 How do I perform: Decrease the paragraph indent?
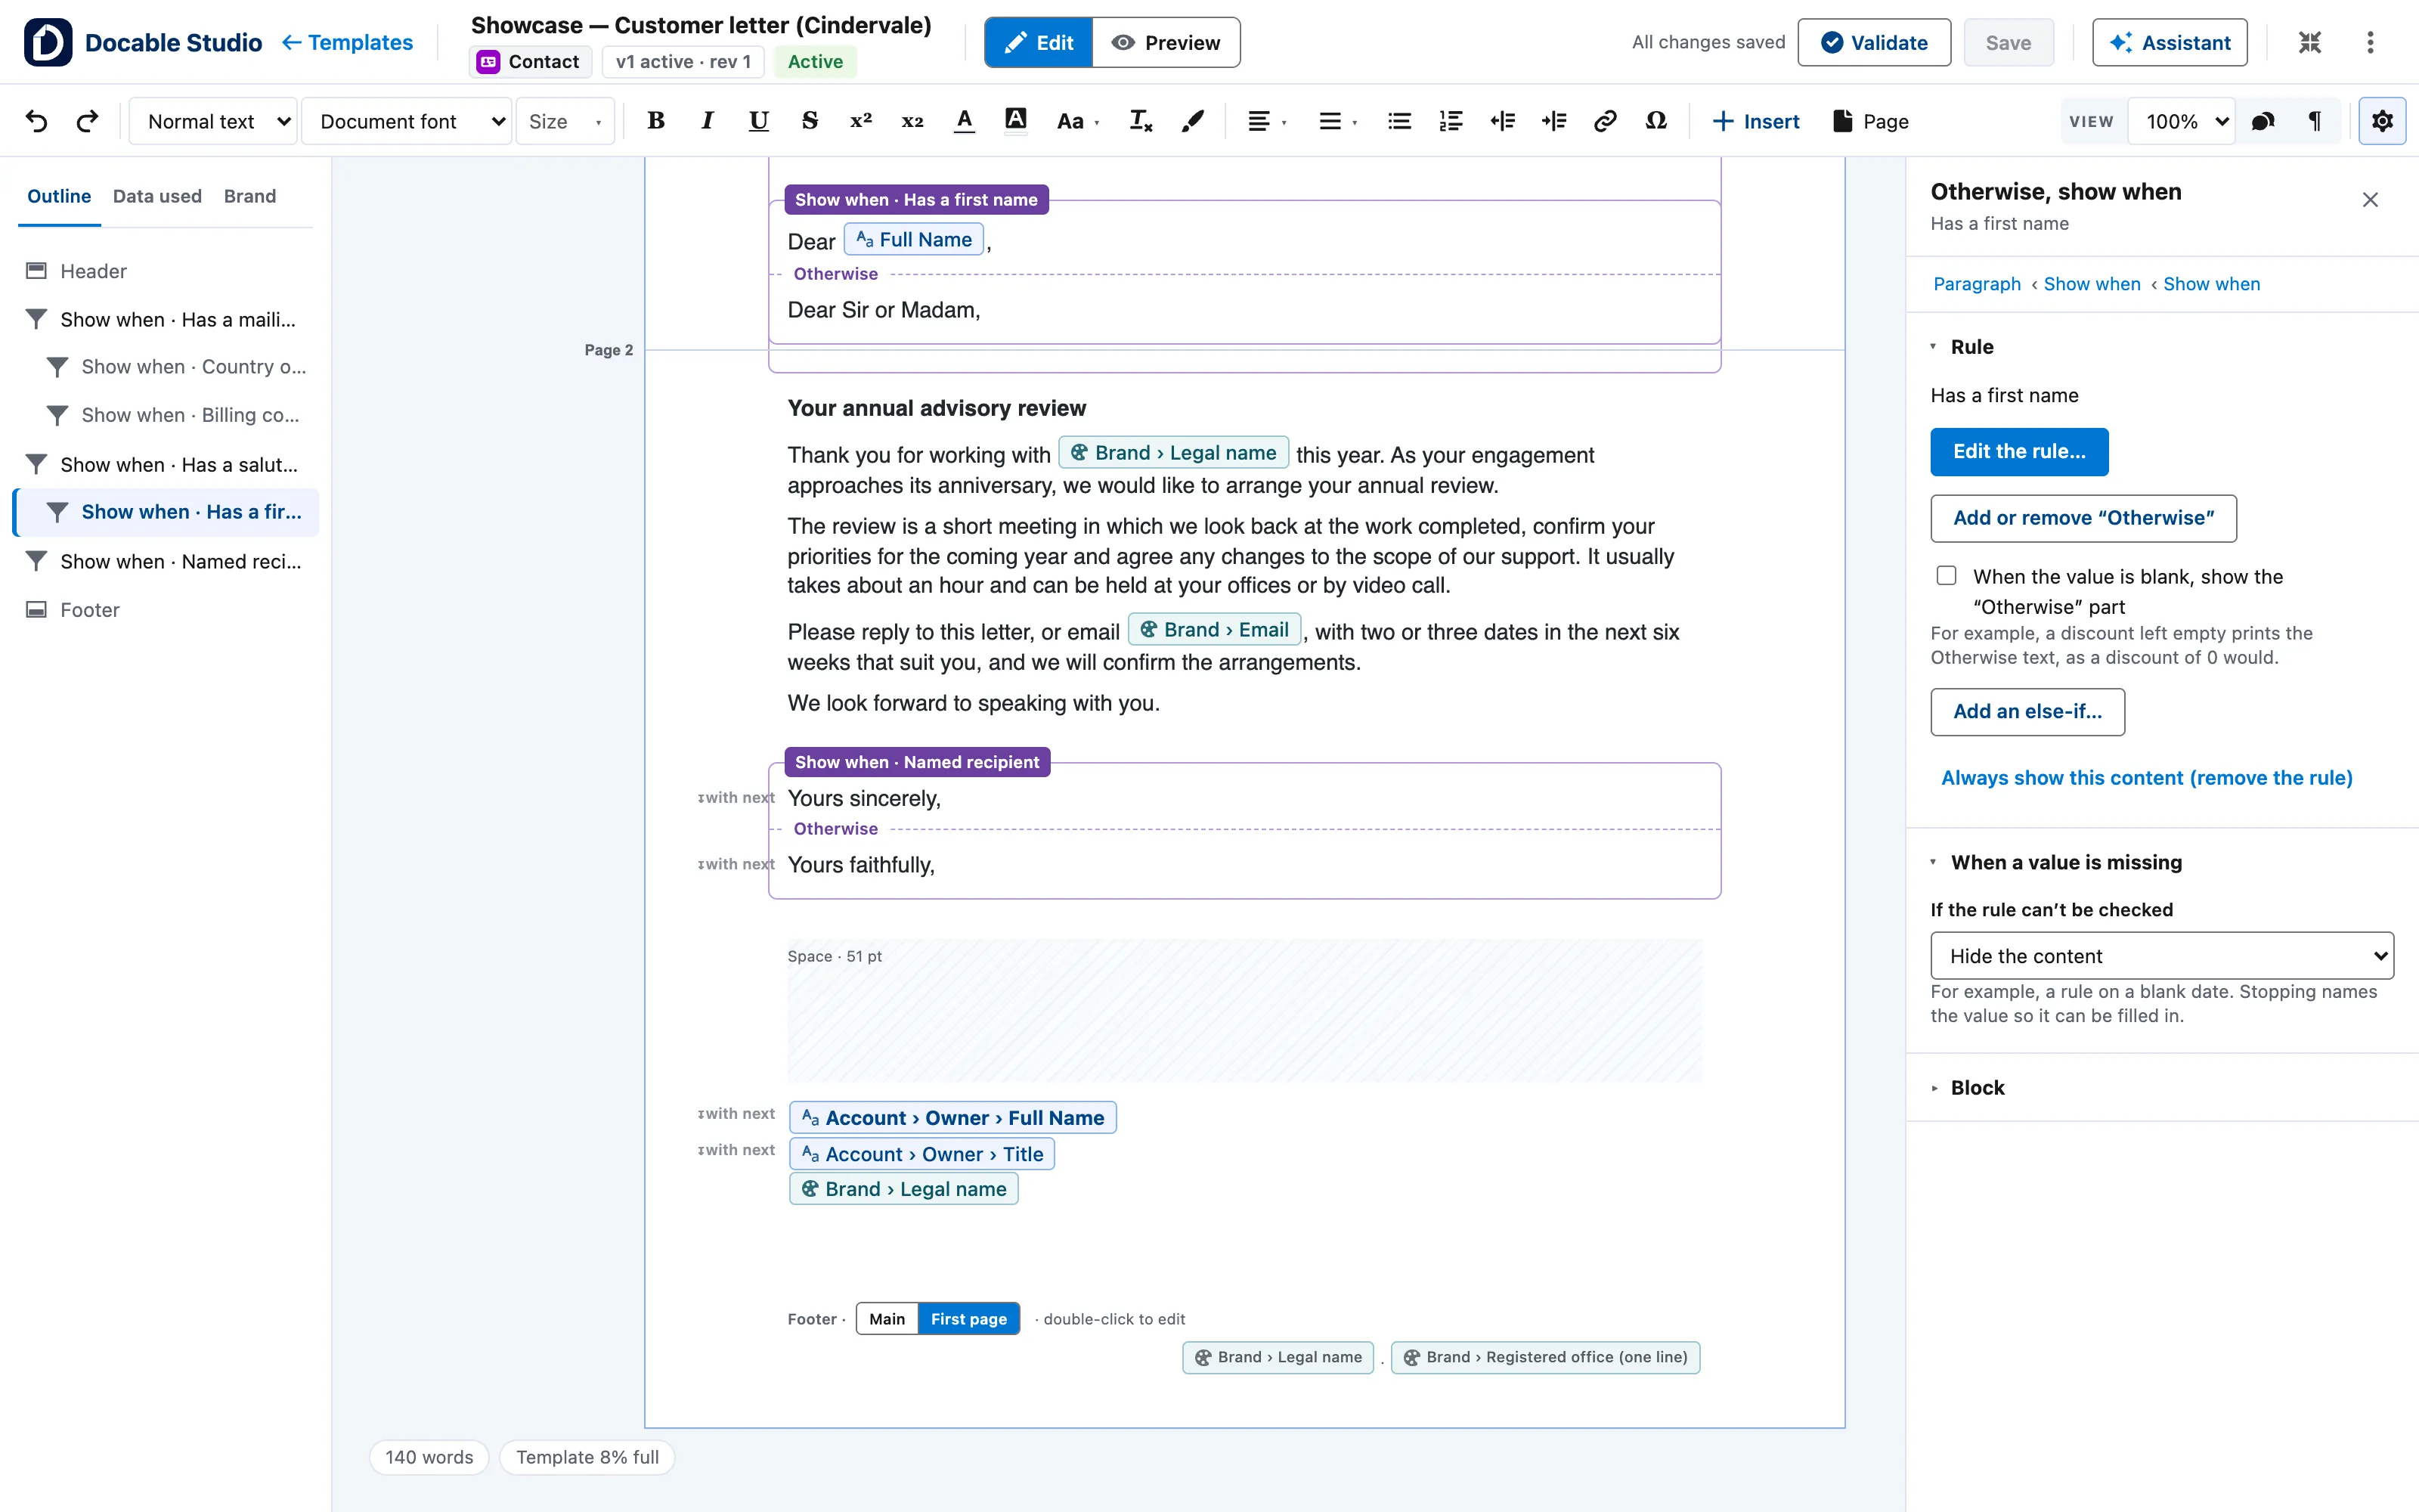(x=1502, y=121)
